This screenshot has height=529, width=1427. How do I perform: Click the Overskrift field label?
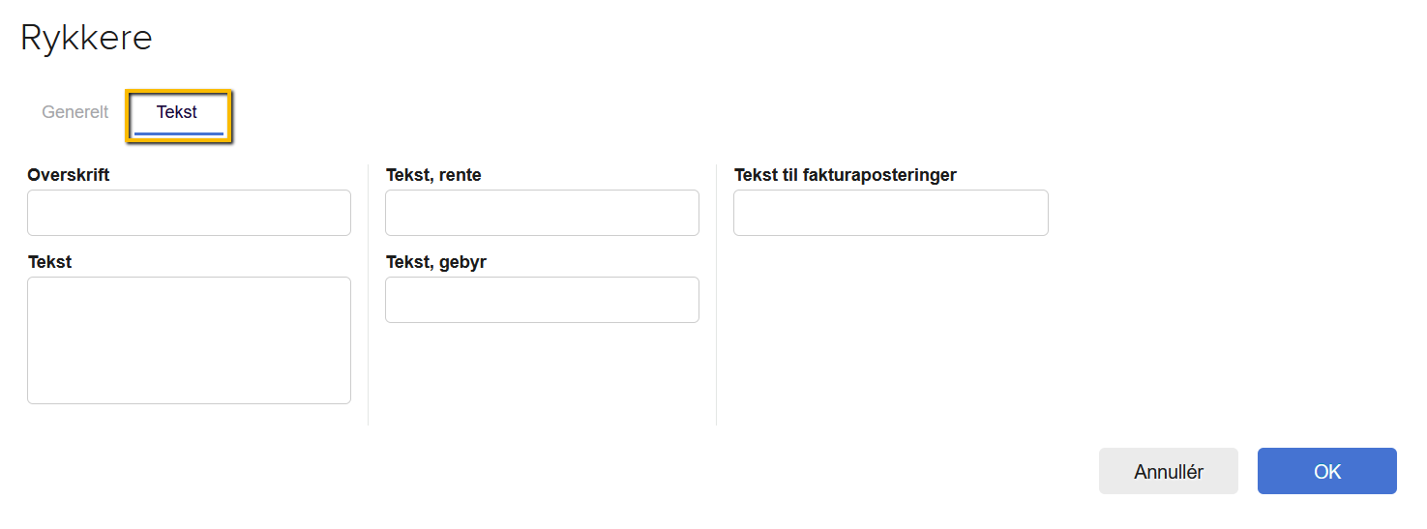69,175
